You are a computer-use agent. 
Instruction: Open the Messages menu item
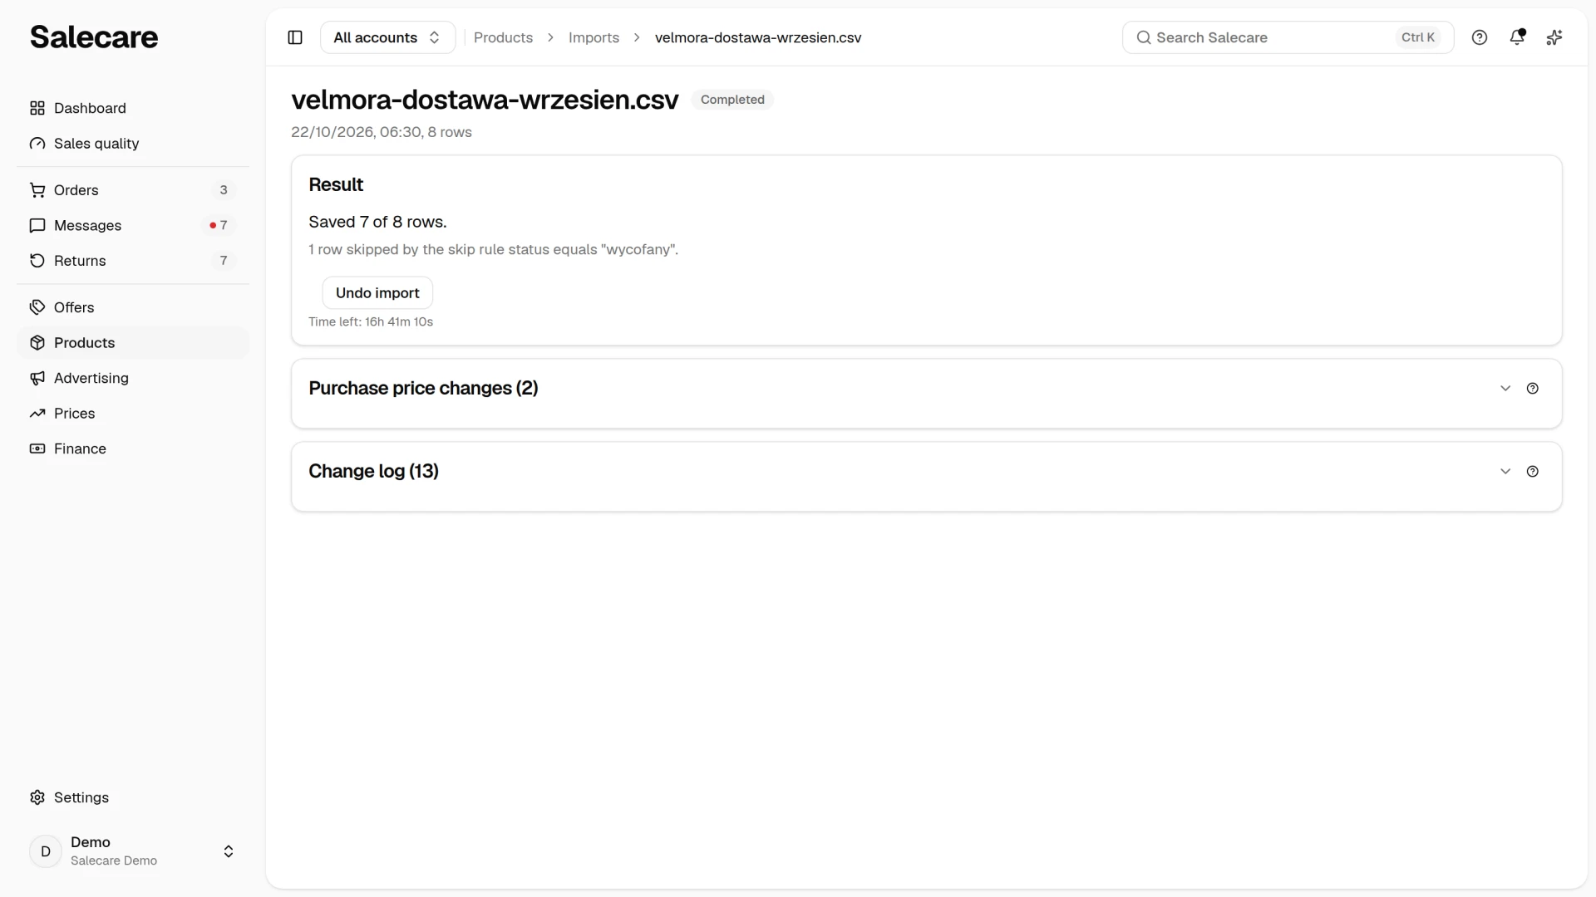[133, 226]
